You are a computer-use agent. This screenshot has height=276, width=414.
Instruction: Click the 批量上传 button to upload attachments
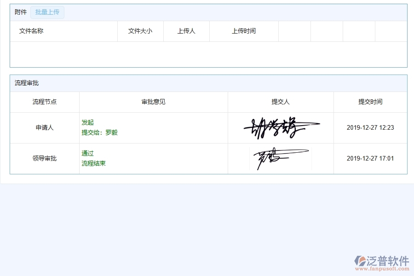point(47,12)
